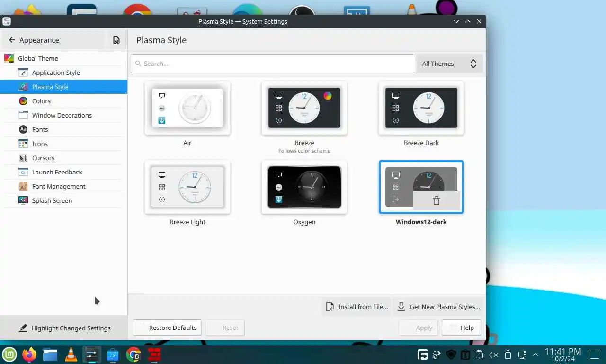The width and height of the screenshot is (606, 364).
Task: Click the battery tray icon
Action: [508, 355]
